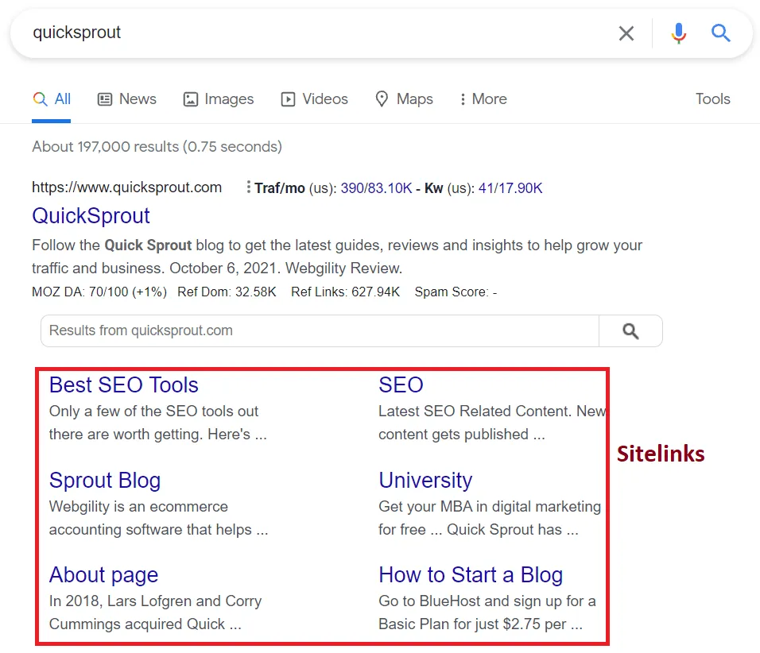Switch to the News tab

click(x=127, y=99)
